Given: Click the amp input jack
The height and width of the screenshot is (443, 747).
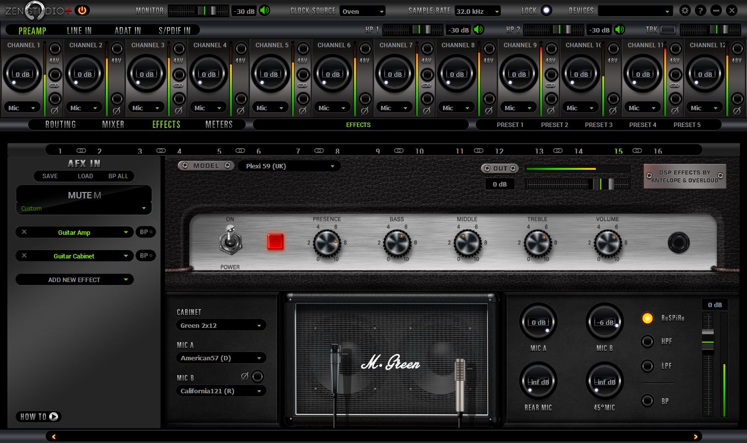Looking at the screenshot, I should pos(679,243).
